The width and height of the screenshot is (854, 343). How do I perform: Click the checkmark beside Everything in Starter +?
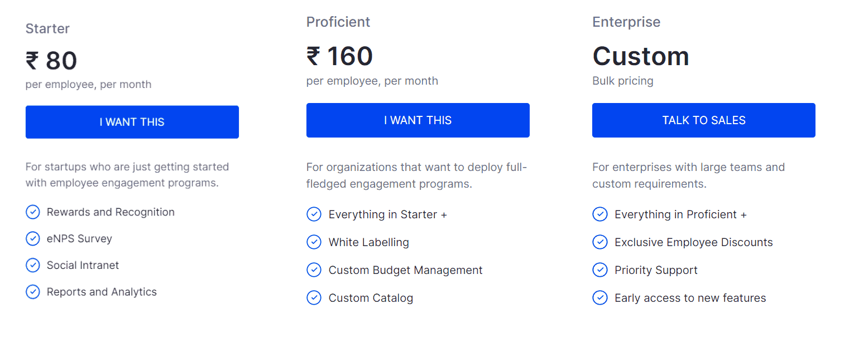[314, 214]
